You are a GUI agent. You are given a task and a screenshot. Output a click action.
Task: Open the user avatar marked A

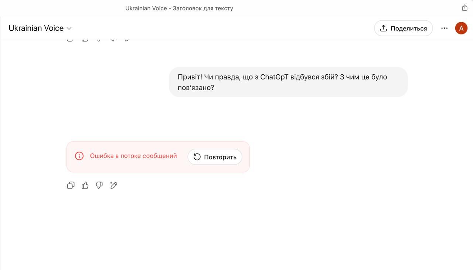(461, 28)
